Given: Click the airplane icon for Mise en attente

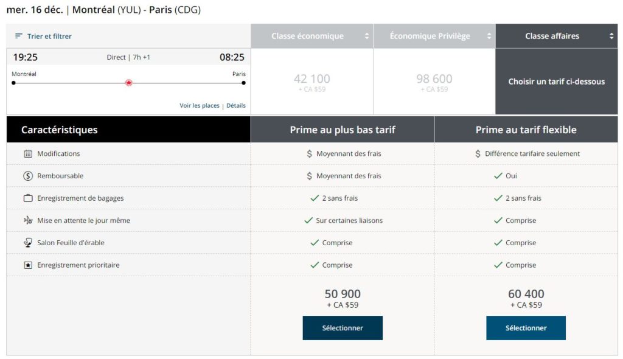Looking at the screenshot, I should 27,220.
